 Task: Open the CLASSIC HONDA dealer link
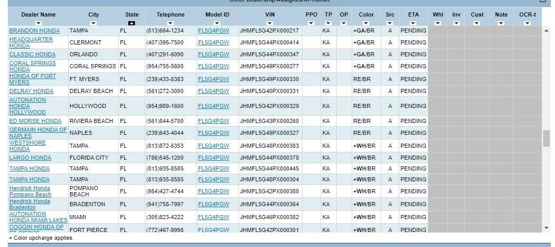(x=32, y=54)
